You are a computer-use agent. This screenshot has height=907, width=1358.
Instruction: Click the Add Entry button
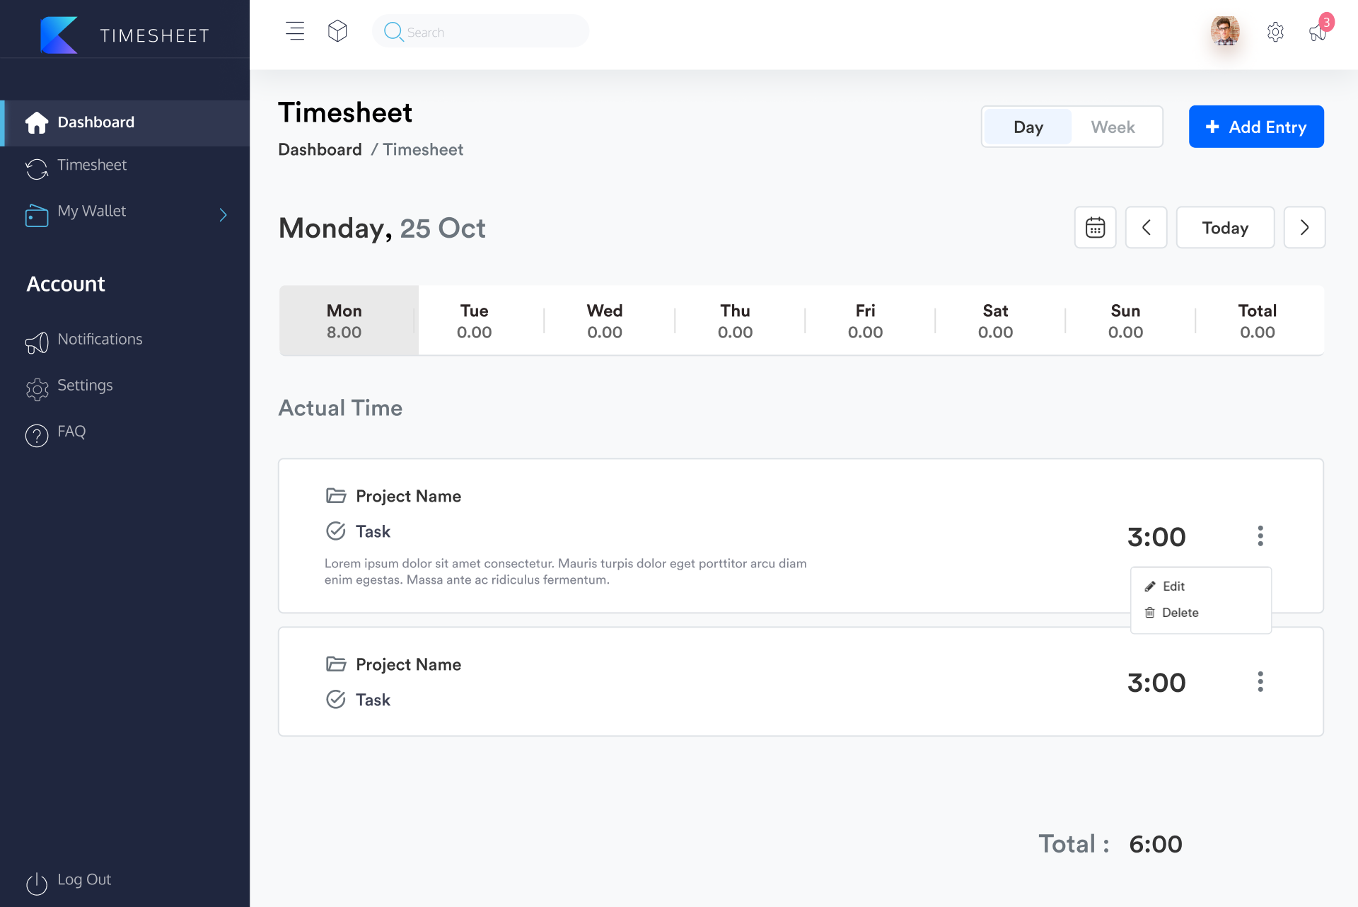pos(1255,127)
